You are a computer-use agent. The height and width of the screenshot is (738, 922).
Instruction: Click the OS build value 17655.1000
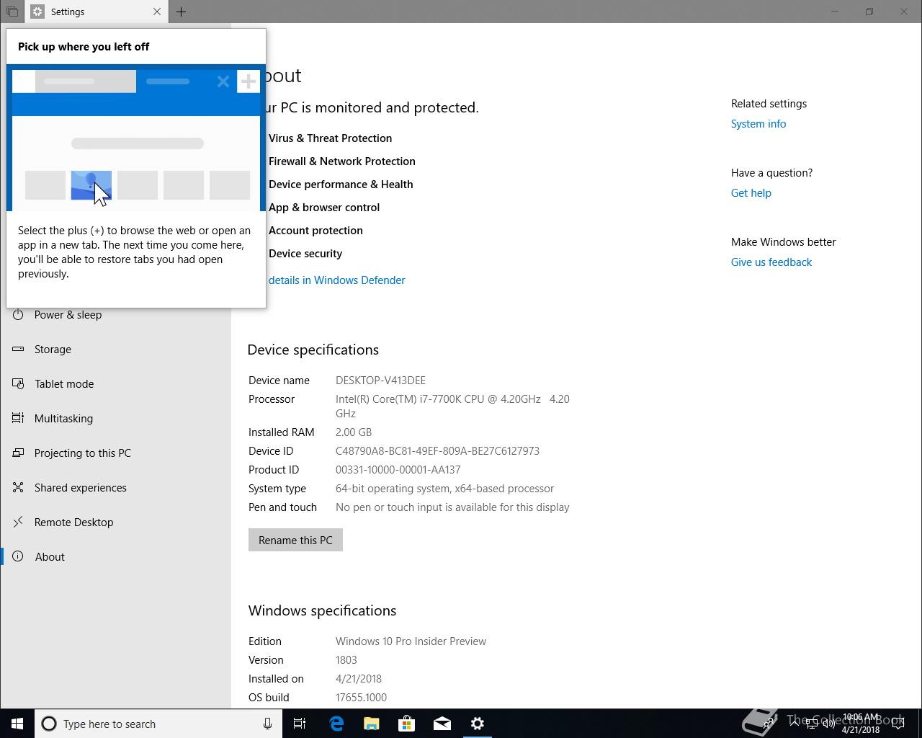(361, 698)
